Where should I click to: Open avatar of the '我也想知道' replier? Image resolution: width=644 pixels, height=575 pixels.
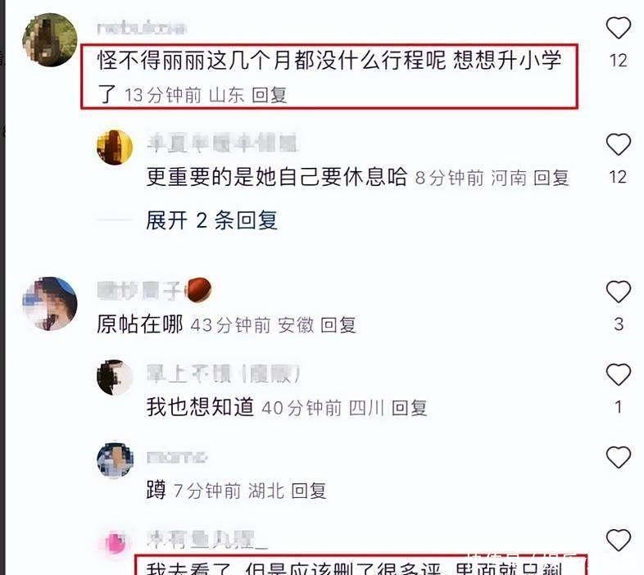(115, 377)
